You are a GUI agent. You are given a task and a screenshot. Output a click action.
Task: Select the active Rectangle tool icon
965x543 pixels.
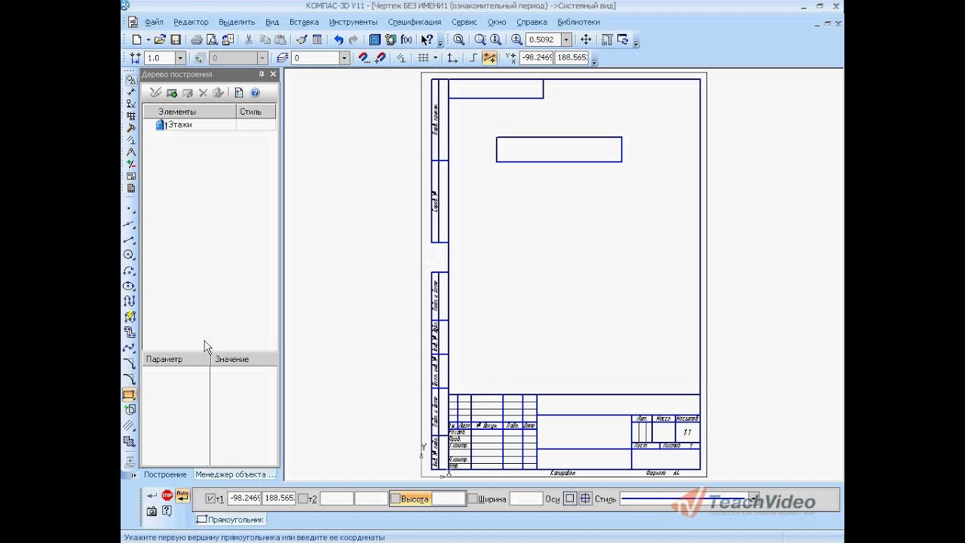point(130,394)
